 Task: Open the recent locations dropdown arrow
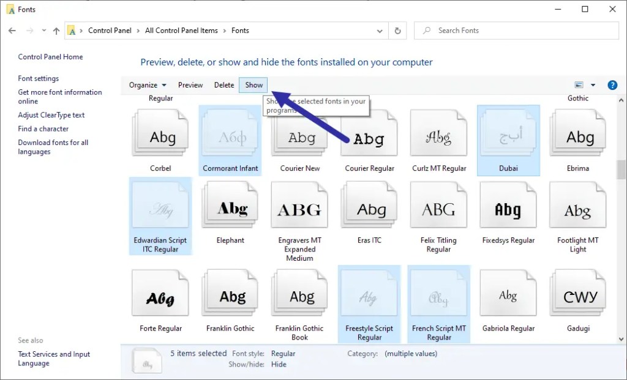coord(44,31)
